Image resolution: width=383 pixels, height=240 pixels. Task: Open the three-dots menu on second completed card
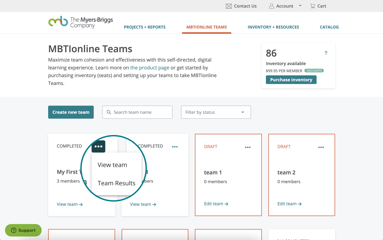(x=175, y=147)
